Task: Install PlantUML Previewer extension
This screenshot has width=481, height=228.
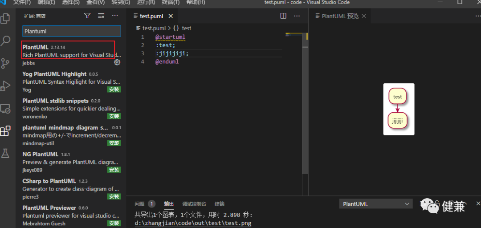Action: 114,223
